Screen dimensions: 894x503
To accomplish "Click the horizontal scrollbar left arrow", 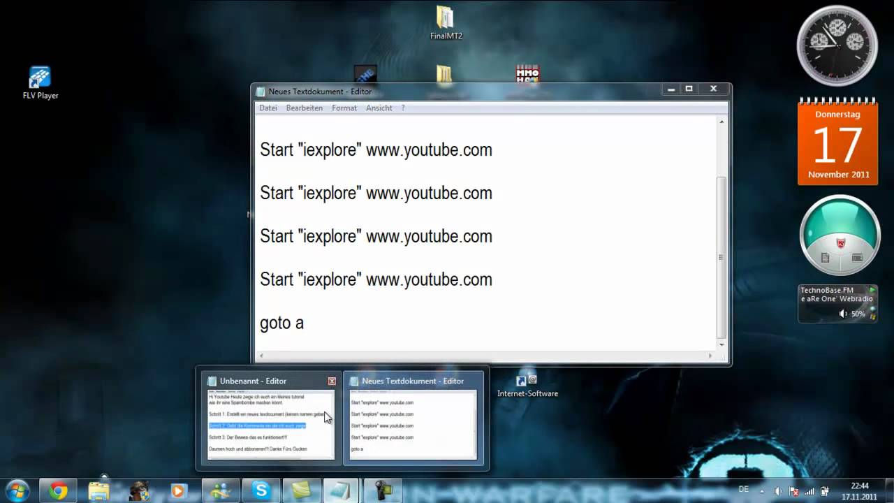I will [x=261, y=356].
